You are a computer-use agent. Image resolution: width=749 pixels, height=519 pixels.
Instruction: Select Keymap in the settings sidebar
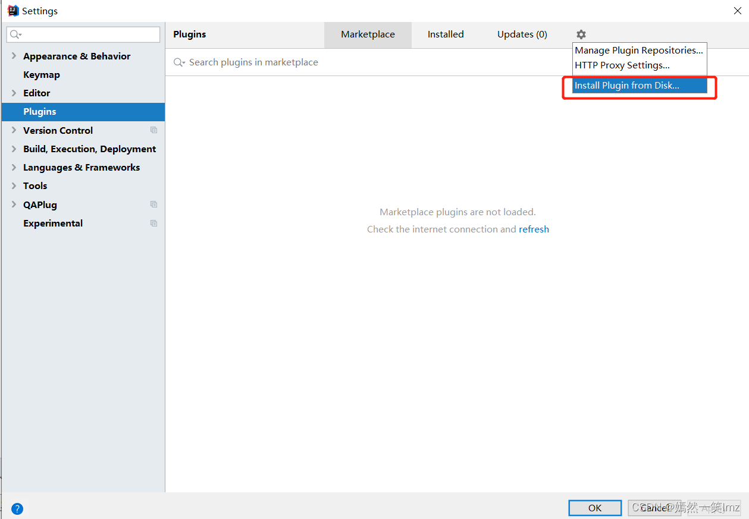point(41,74)
